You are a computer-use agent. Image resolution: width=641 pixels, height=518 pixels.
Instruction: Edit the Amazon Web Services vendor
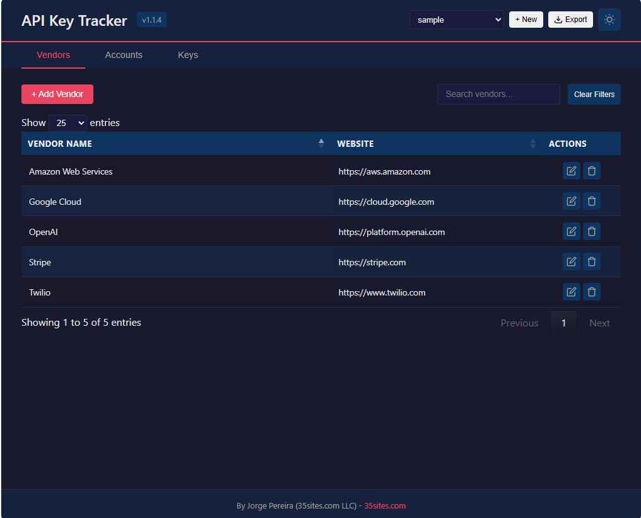coord(571,171)
